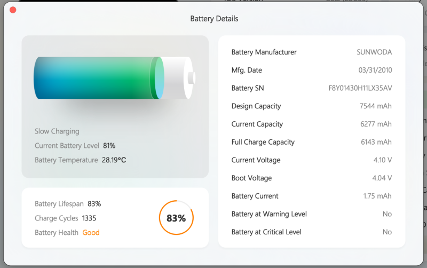
Task: Click the Battery Details title text
Action: click(x=214, y=19)
